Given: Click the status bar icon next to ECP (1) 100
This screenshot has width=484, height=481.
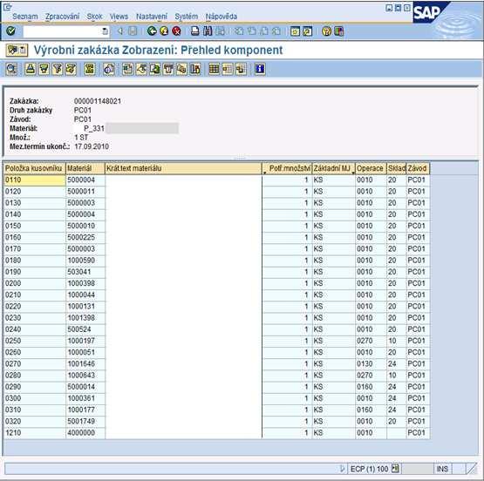Looking at the screenshot, I should pos(395,469).
